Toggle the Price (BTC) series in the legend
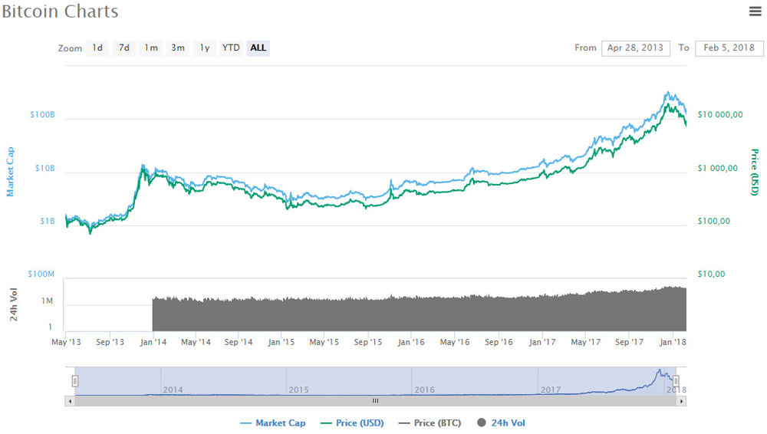Viewport: 767px width, 434px height. pyautogui.click(x=430, y=422)
